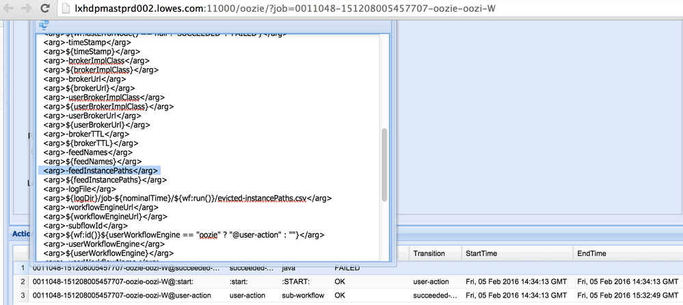Click the job definition dialog's vertical scrollbar thumb
The width and height of the screenshot is (683, 305).
(x=384, y=164)
